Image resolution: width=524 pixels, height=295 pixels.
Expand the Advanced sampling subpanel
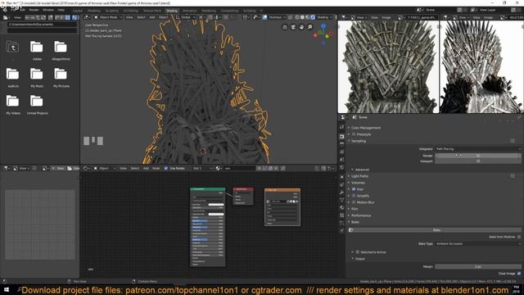(x=362, y=170)
